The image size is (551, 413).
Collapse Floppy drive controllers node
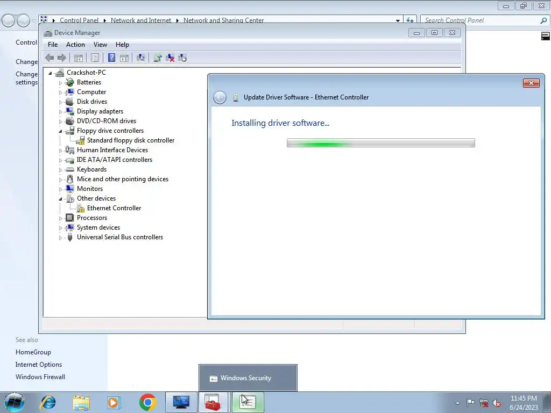[60, 131]
